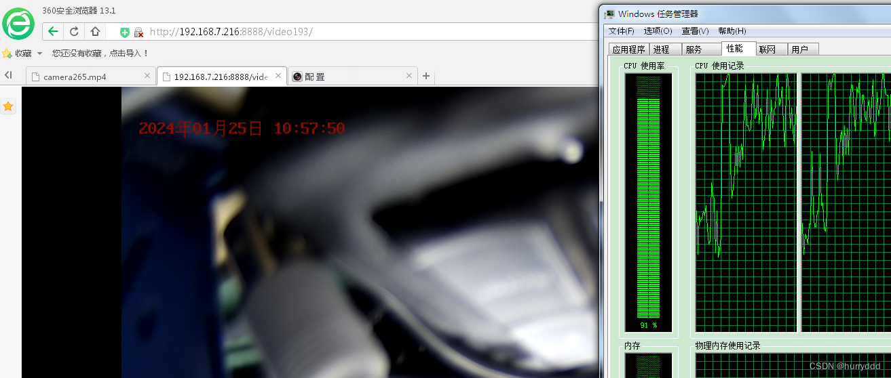Expand the 收藏 dropdown arrow
The image size is (891, 378).
[39, 54]
